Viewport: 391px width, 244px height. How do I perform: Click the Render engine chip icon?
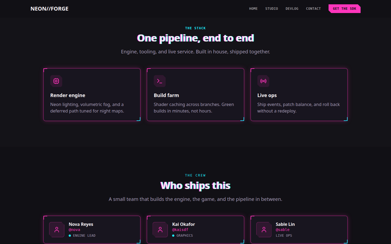click(x=56, y=81)
